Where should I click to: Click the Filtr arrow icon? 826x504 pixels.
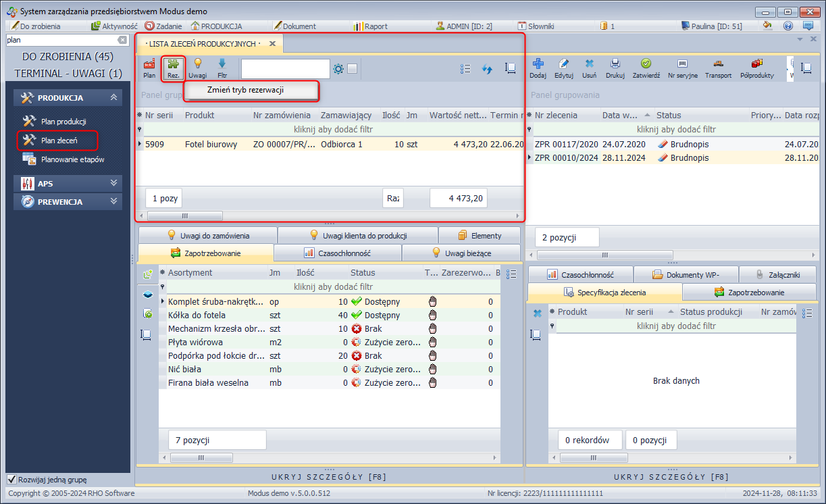tap(222, 67)
